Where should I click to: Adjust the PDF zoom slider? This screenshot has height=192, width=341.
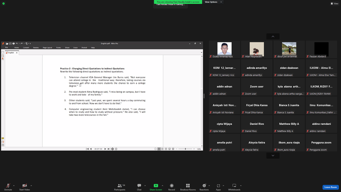185,149
